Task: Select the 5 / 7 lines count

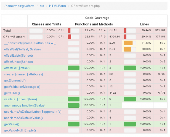Action: (x=163, y=43)
